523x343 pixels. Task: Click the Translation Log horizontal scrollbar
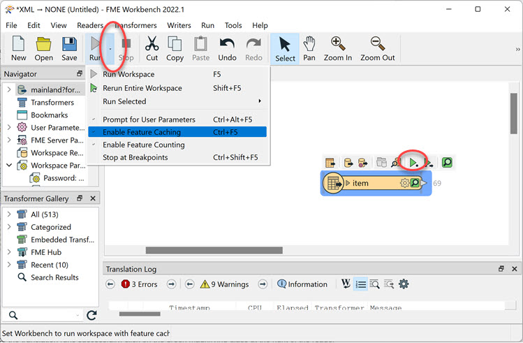coord(140,314)
